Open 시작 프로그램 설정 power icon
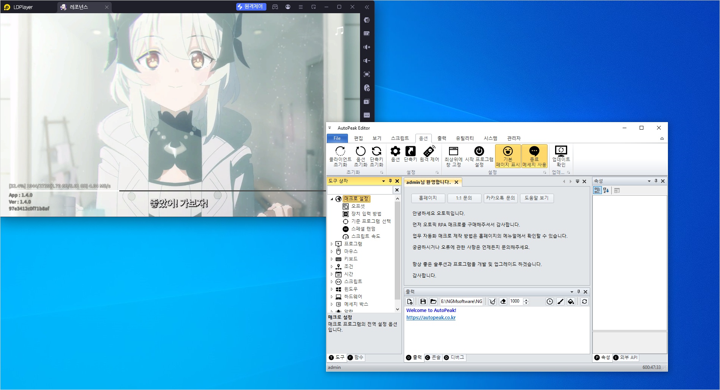This screenshot has height=390, width=720. tap(479, 151)
